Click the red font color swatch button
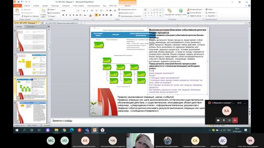This screenshot has width=264, height=148. click(90, 15)
